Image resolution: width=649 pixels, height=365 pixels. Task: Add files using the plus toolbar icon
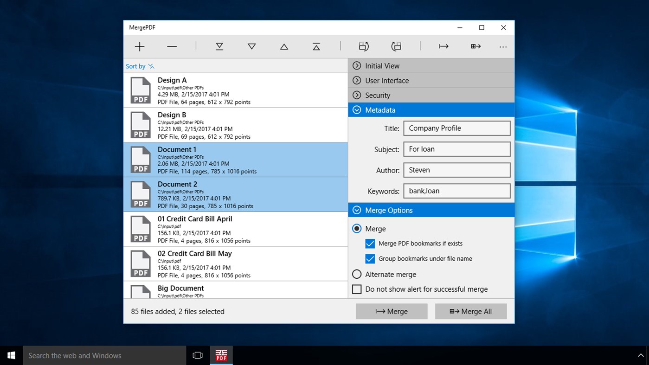(x=139, y=46)
